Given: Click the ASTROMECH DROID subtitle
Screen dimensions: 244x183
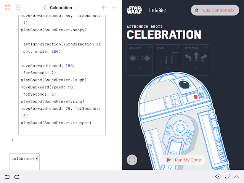Looking at the screenshot, I should click(x=144, y=27).
